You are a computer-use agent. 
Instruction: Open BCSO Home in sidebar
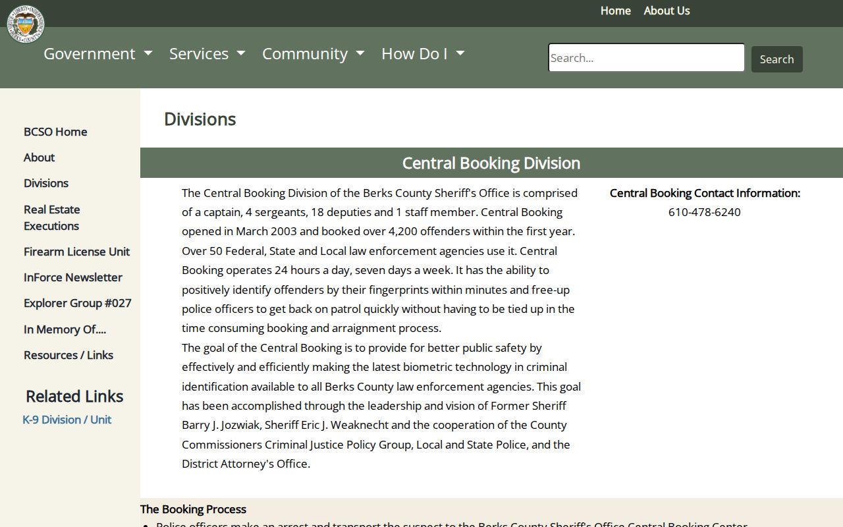click(x=55, y=132)
